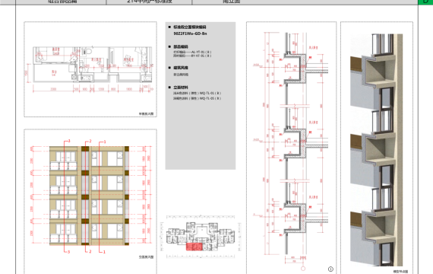Viewport: 433px width, 274px height.
Task: Click the wall section detail drawing
Action: pyautogui.click(x=291, y=151)
